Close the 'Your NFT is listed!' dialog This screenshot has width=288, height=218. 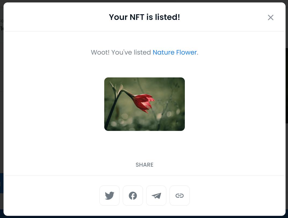271,17
